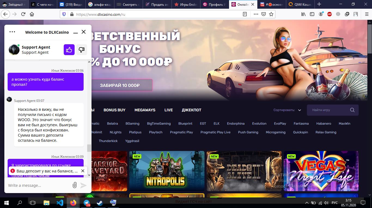
Task: Go to the Firefox home page
Action: point(32,14)
